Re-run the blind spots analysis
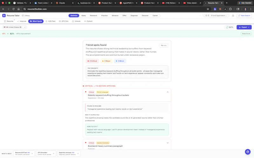The width and height of the screenshot is (254, 158). [x=164, y=46]
